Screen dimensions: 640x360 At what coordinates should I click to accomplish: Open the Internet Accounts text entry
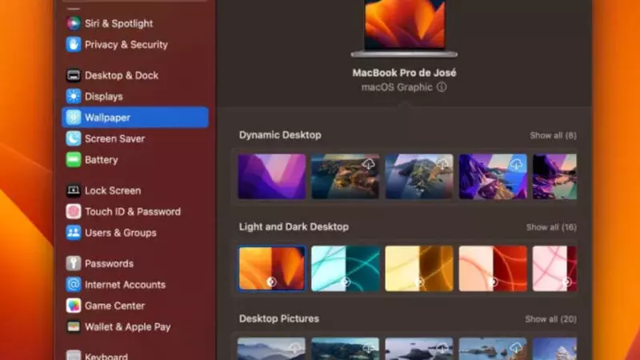125,285
